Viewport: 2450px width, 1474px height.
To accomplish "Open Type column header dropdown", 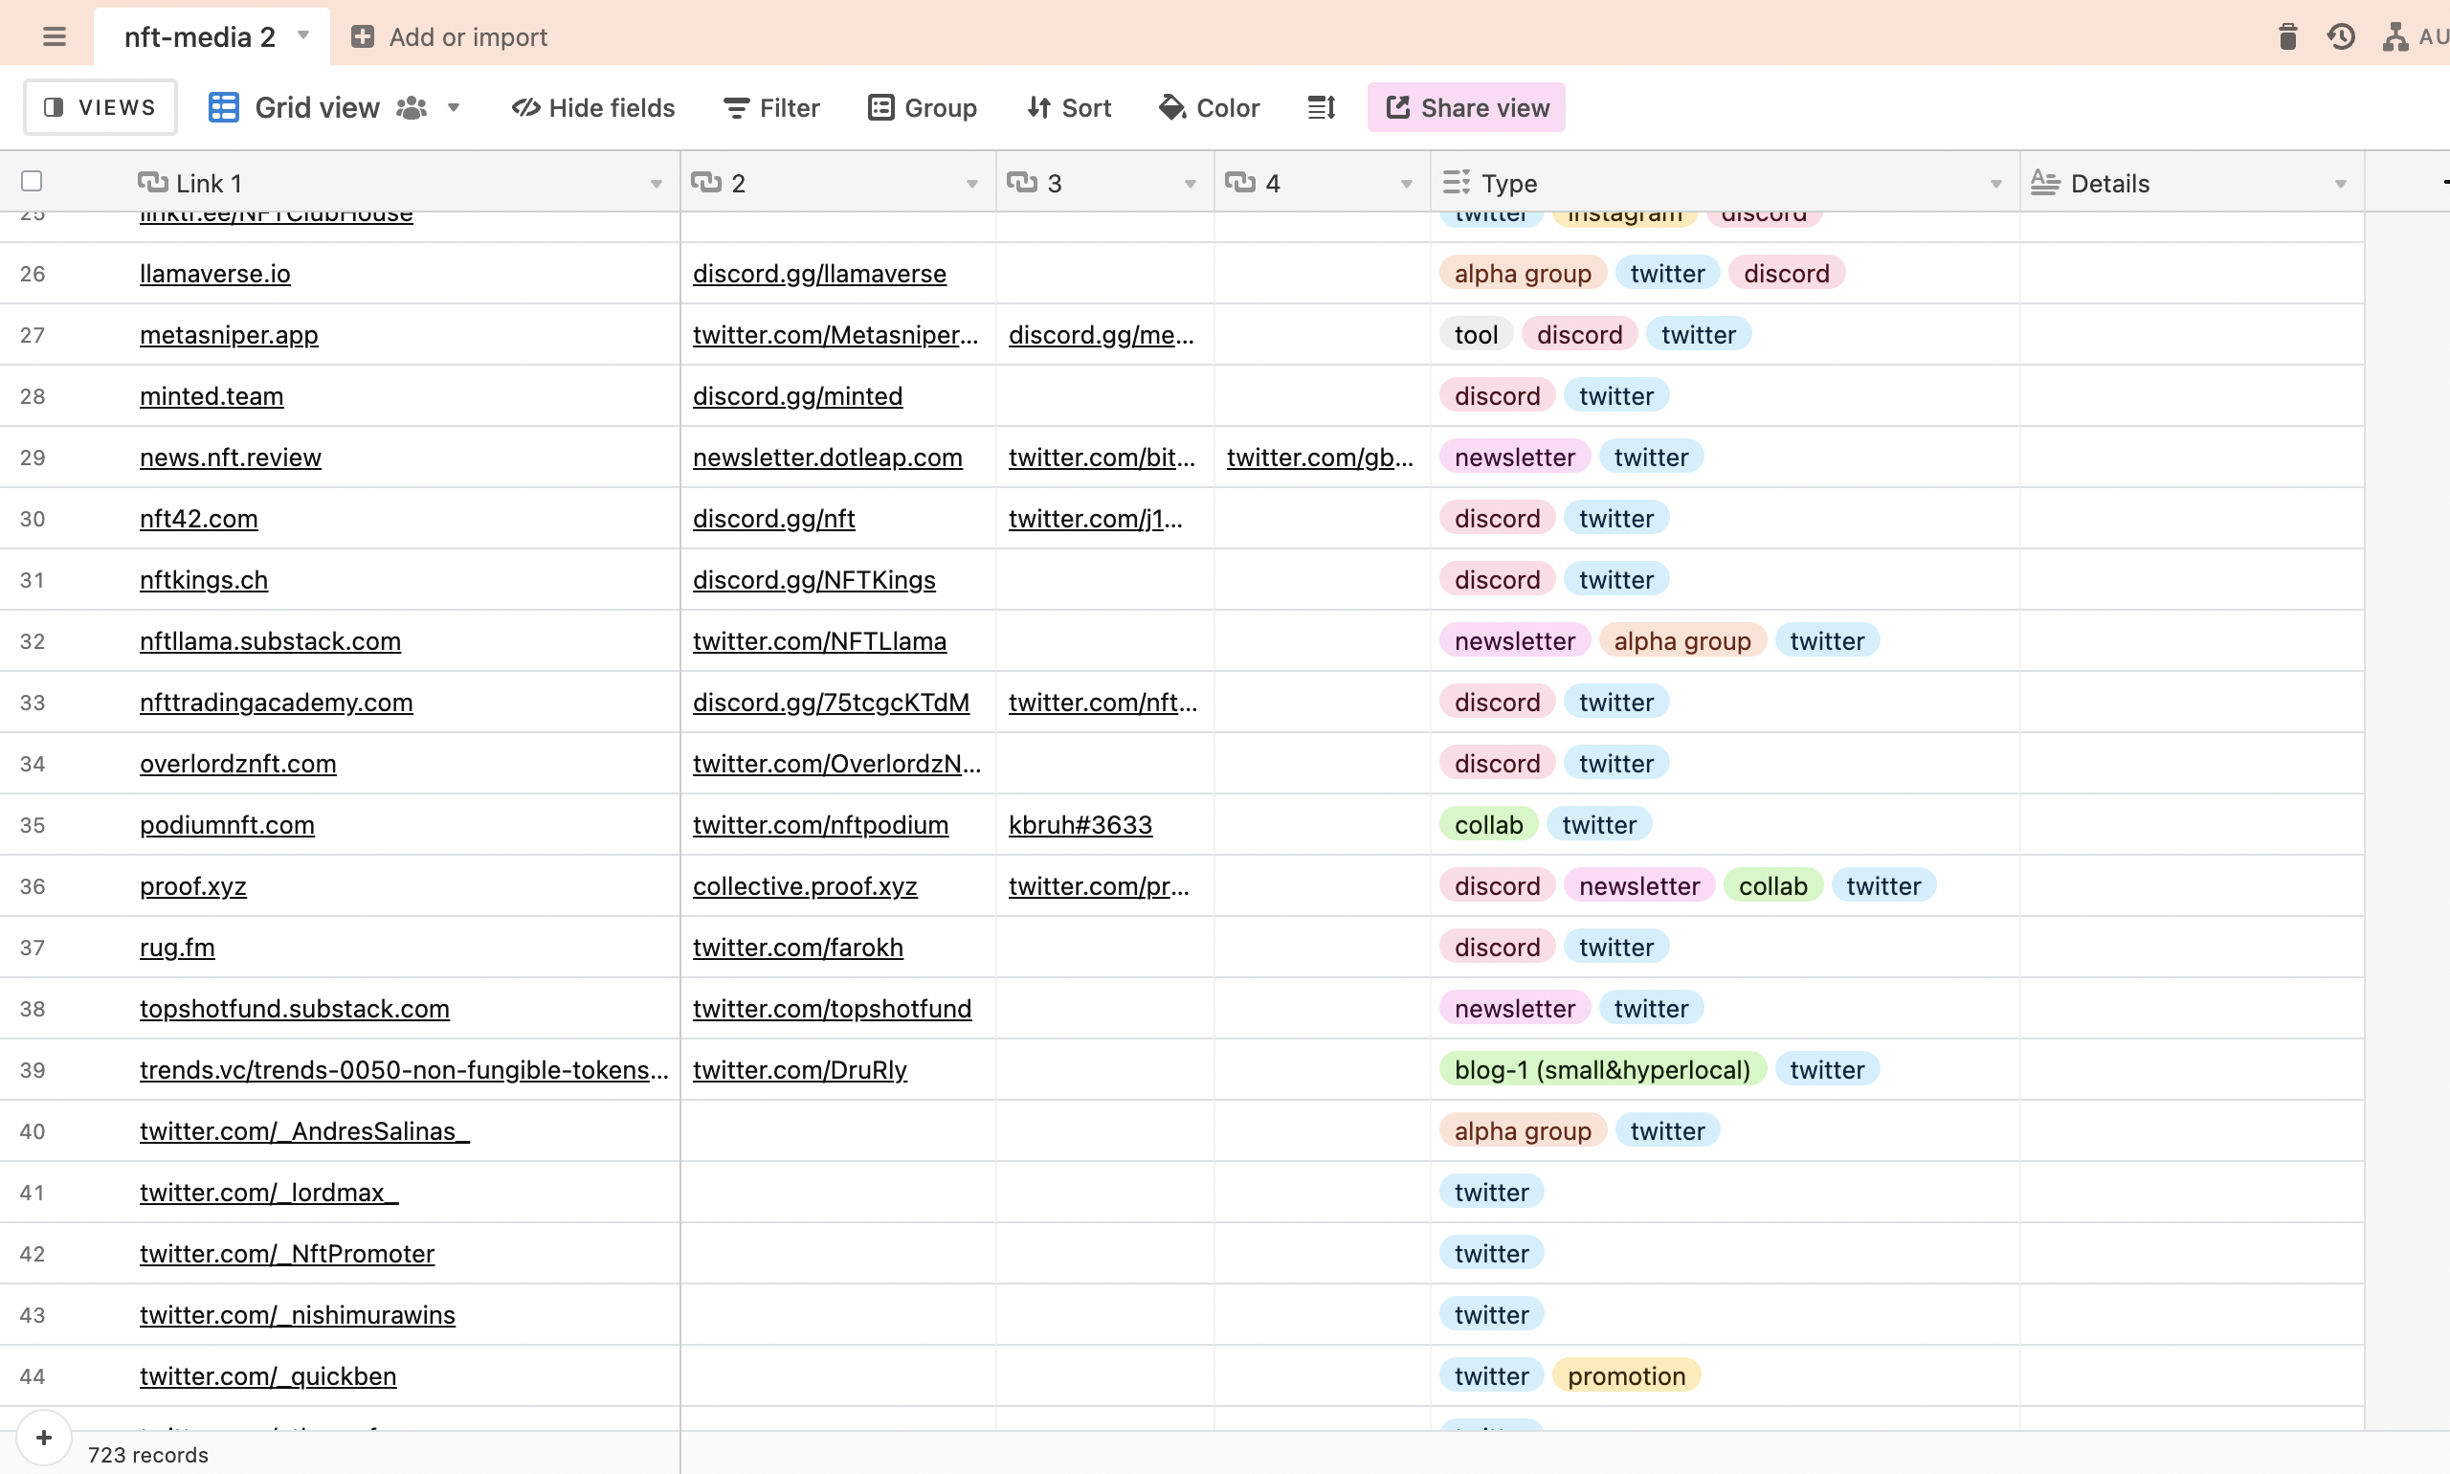I will [x=1996, y=184].
